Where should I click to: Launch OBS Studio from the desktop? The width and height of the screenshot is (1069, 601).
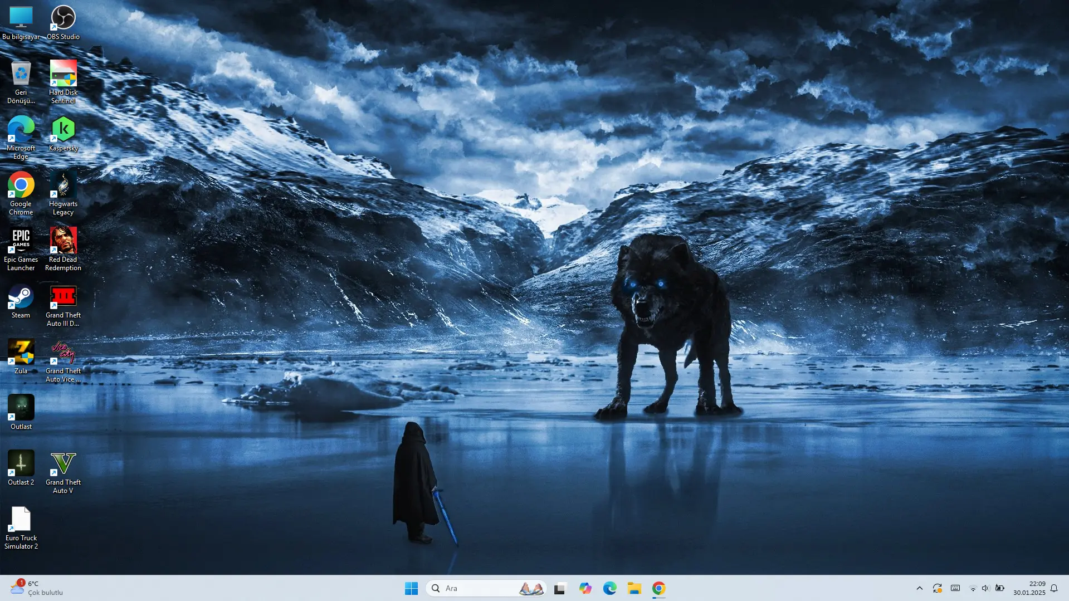[63, 23]
